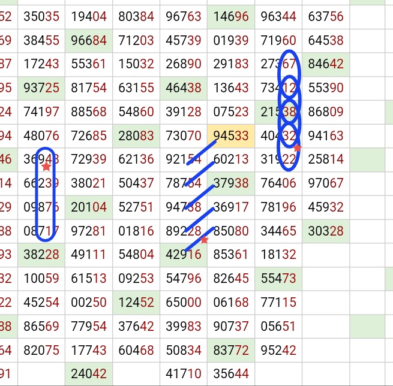Select the cell containing 96344

[278, 17]
